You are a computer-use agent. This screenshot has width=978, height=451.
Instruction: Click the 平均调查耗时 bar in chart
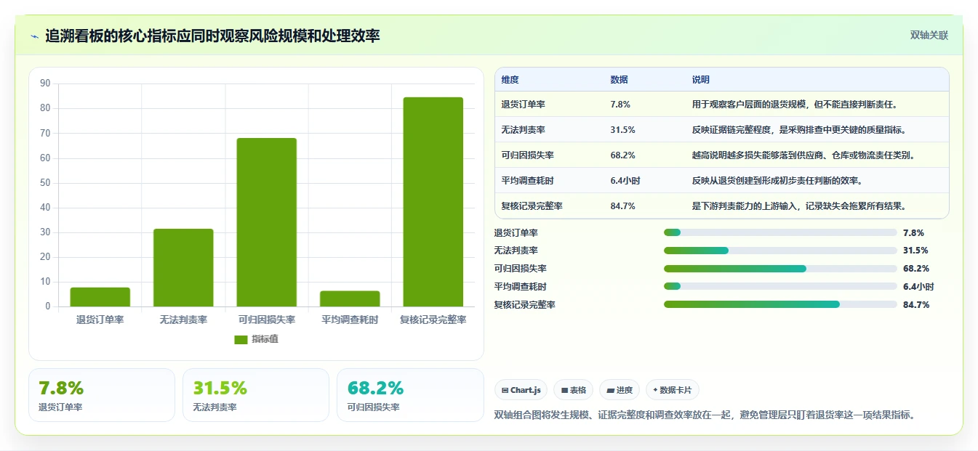(350, 298)
